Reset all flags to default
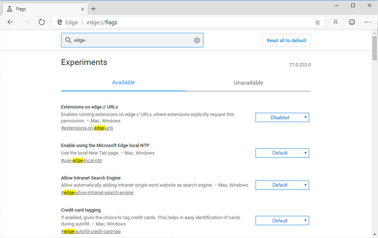The width and height of the screenshot is (378, 238). coord(286,40)
